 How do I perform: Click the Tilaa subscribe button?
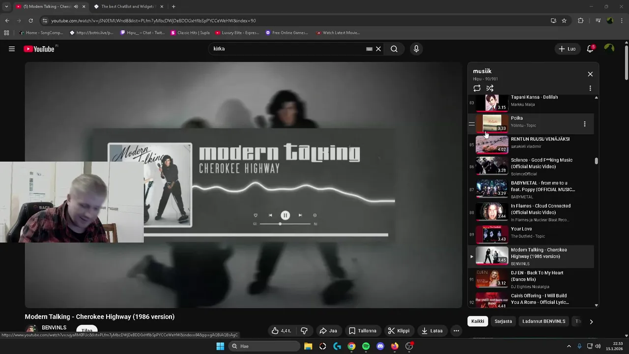(86, 330)
